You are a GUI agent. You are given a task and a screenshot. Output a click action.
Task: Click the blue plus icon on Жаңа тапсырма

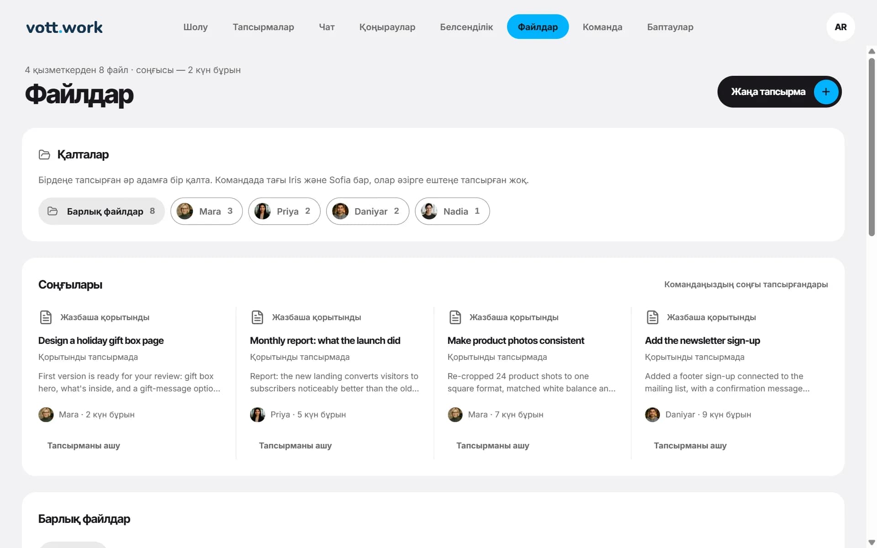point(826,92)
